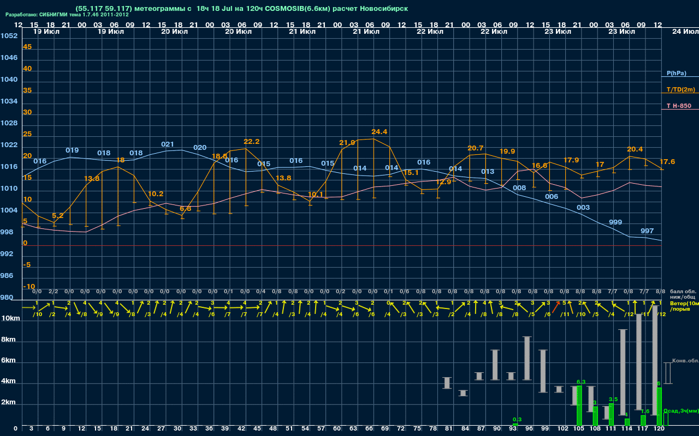699x436 pixels.
Task: Click the 10.1 temperature minimum label
Action: [316, 195]
